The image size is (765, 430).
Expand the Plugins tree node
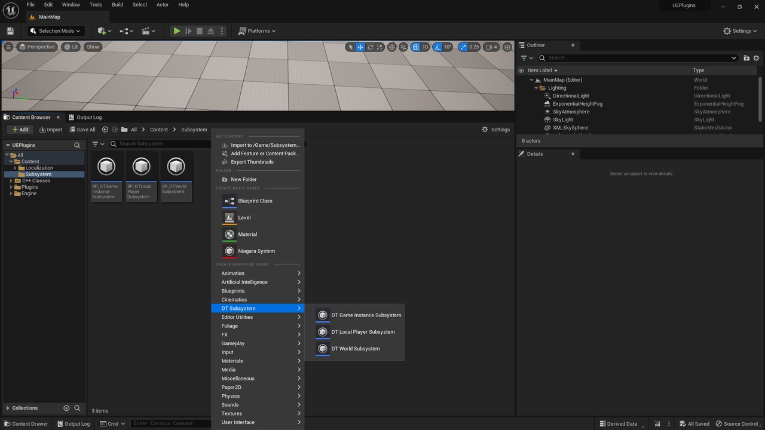(x=11, y=187)
